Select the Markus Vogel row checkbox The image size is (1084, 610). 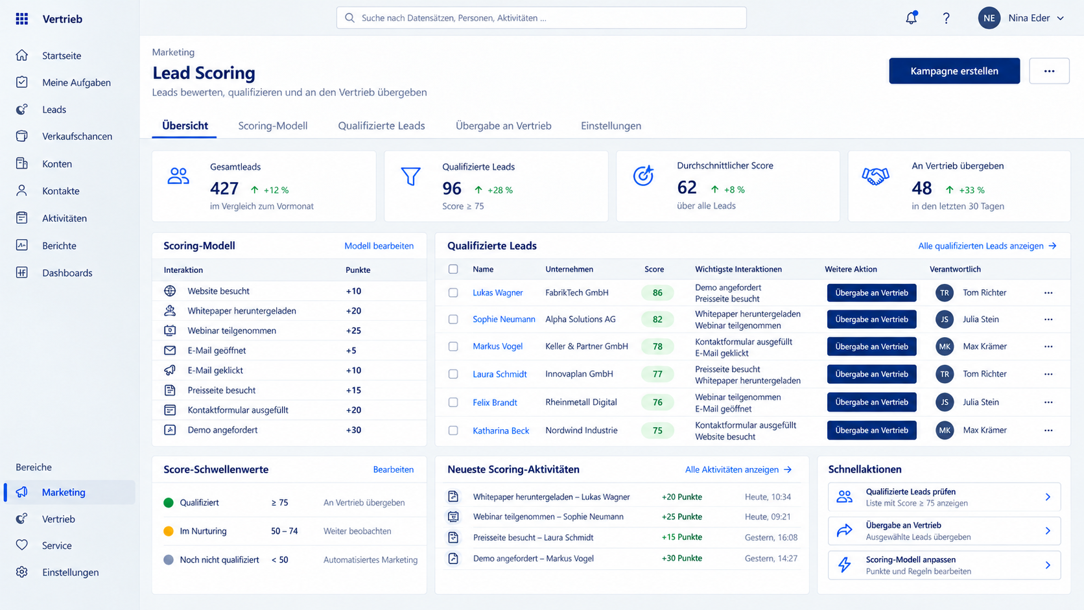click(x=453, y=346)
